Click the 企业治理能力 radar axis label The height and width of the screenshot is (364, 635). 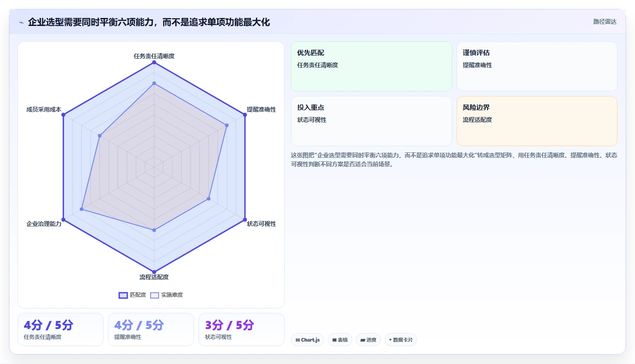click(x=44, y=224)
